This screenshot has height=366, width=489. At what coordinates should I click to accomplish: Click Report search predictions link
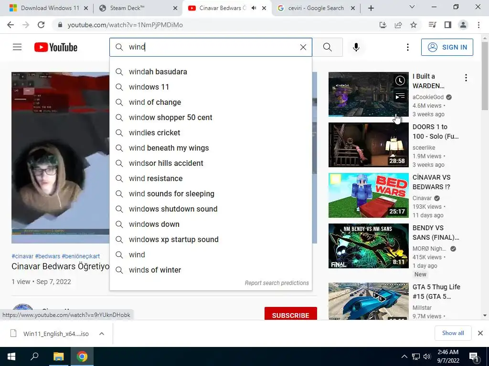276,283
